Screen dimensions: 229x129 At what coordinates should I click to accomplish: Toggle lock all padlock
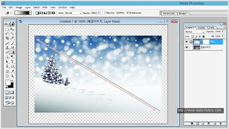click(x=204, y=36)
